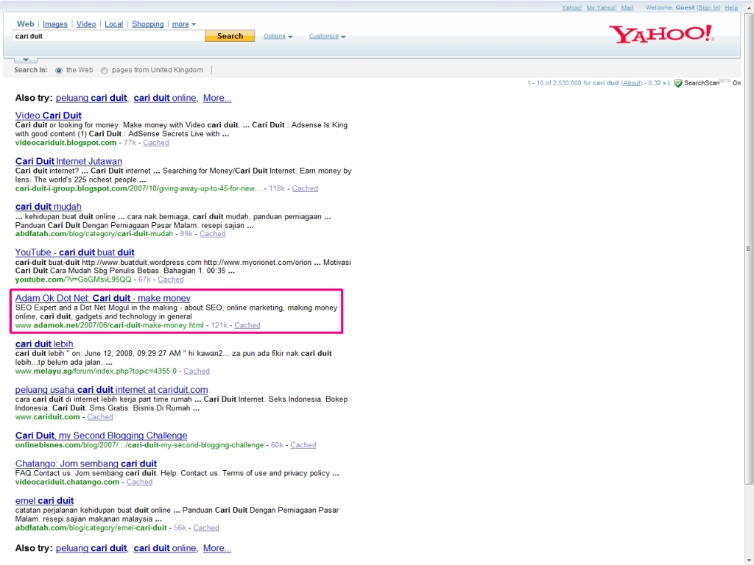Open Cached link for videocariduit.chatango.com
The image size is (754, 565).
pos(139,482)
